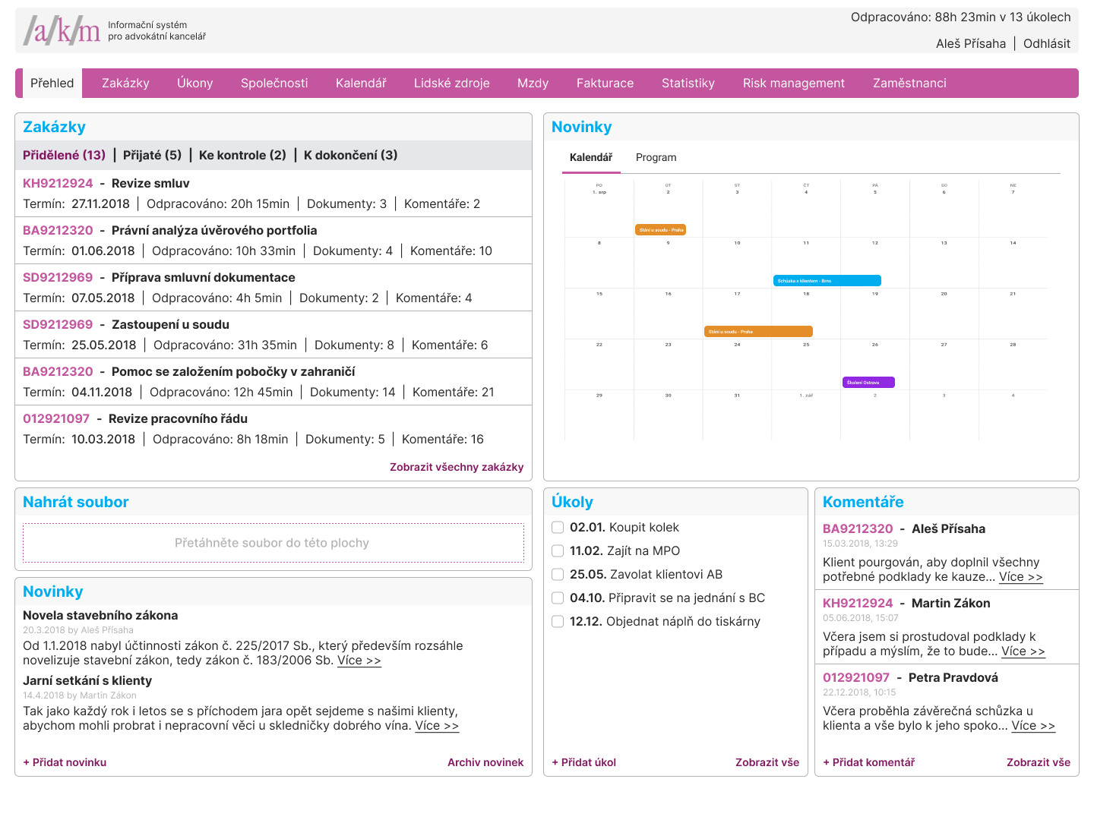This screenshot has width=1094, height=820.
Task: Open 012921097 in Komentáře
Action: click(856, 678)
